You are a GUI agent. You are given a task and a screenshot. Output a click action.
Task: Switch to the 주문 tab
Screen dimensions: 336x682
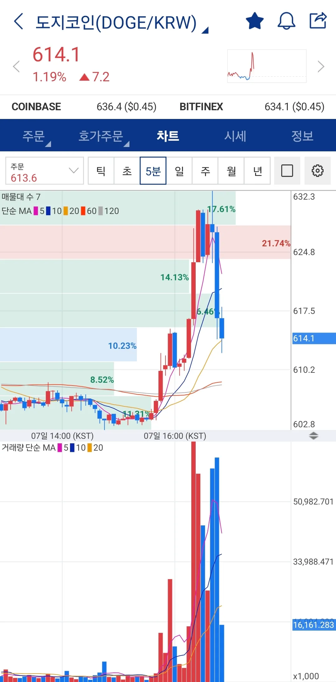(x=34, y=136)
